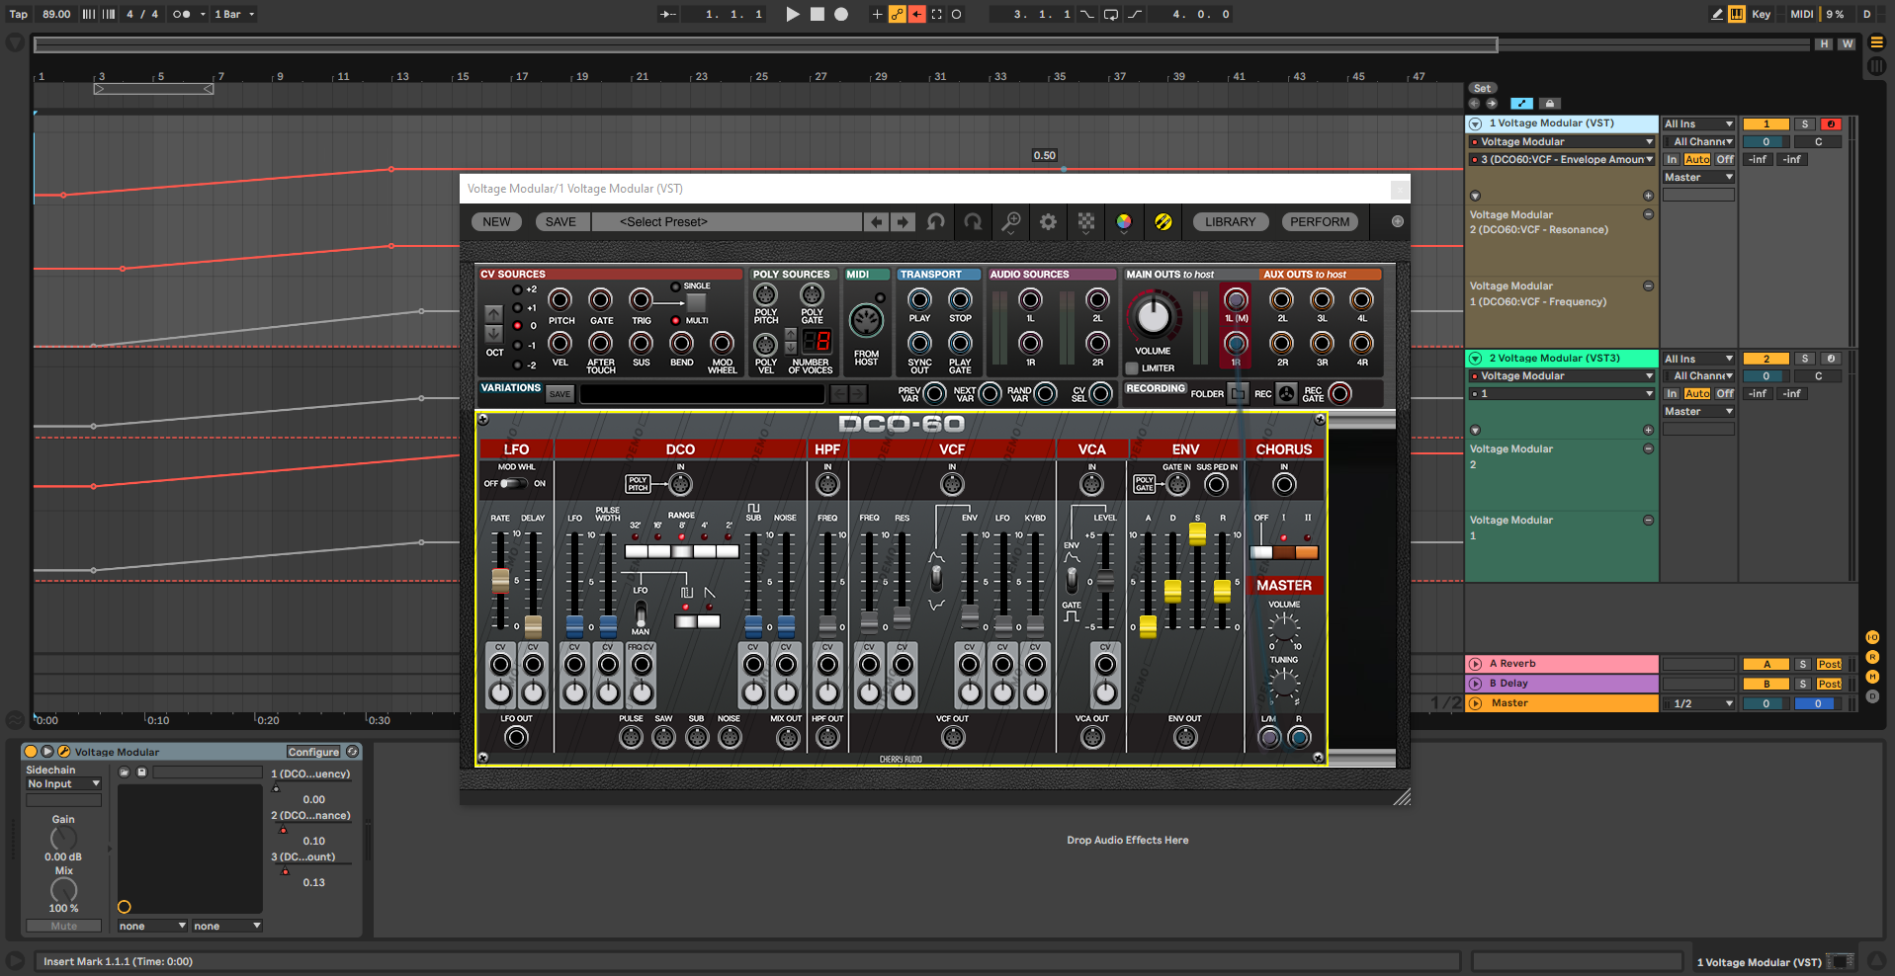Toggle Draw Mode pencil icon
The image size is (1895, 976).
(x=1717, y=14)
